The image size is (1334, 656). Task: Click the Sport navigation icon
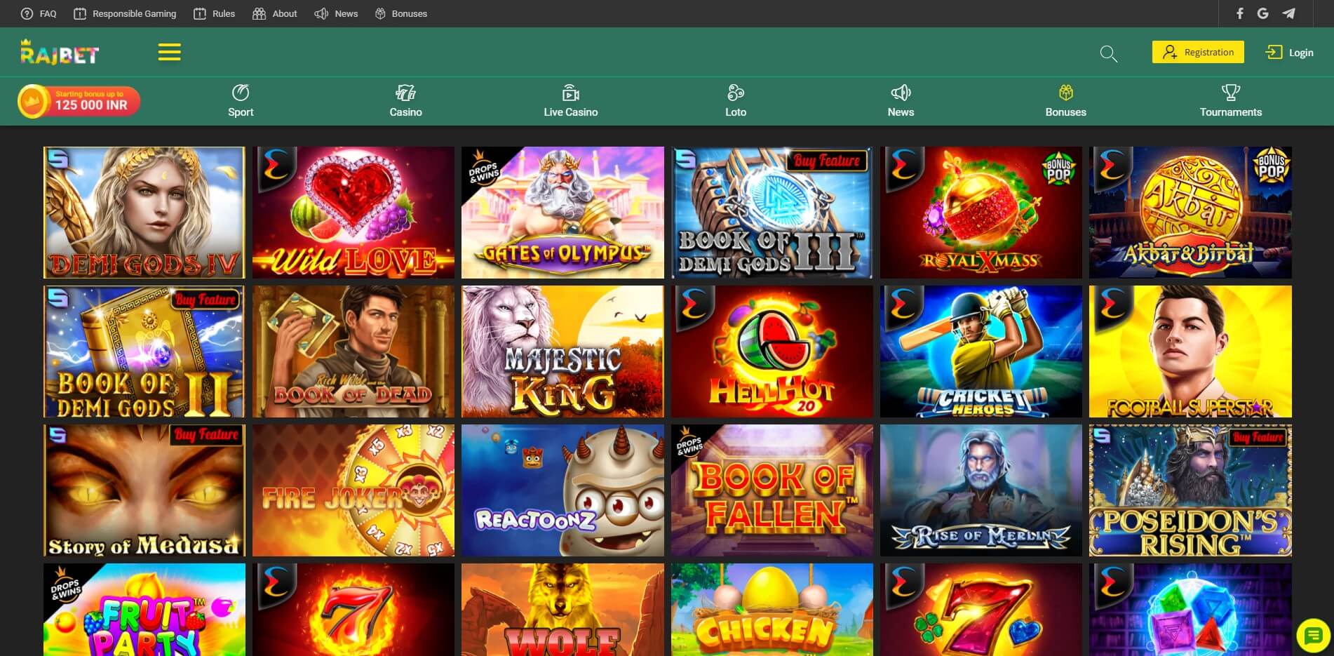[241, 93]
